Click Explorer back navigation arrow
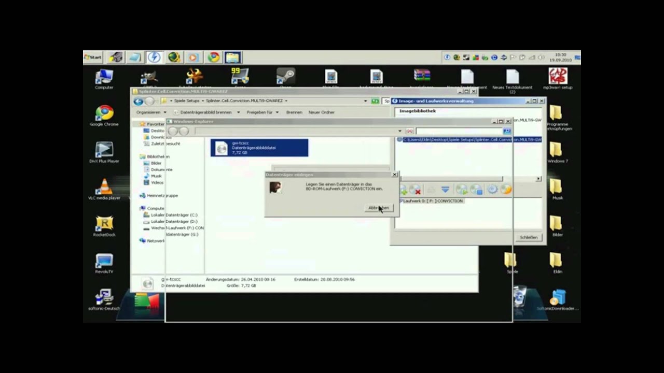The height and width of the screenshot is (373, 664). coord(139,101)
